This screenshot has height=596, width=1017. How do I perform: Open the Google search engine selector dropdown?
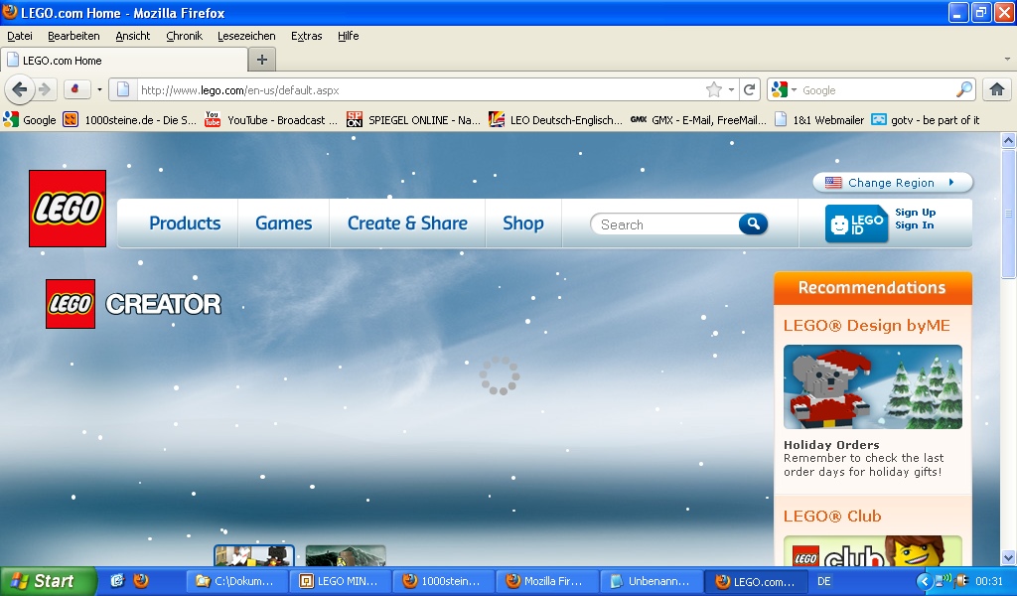coord(785,89)
